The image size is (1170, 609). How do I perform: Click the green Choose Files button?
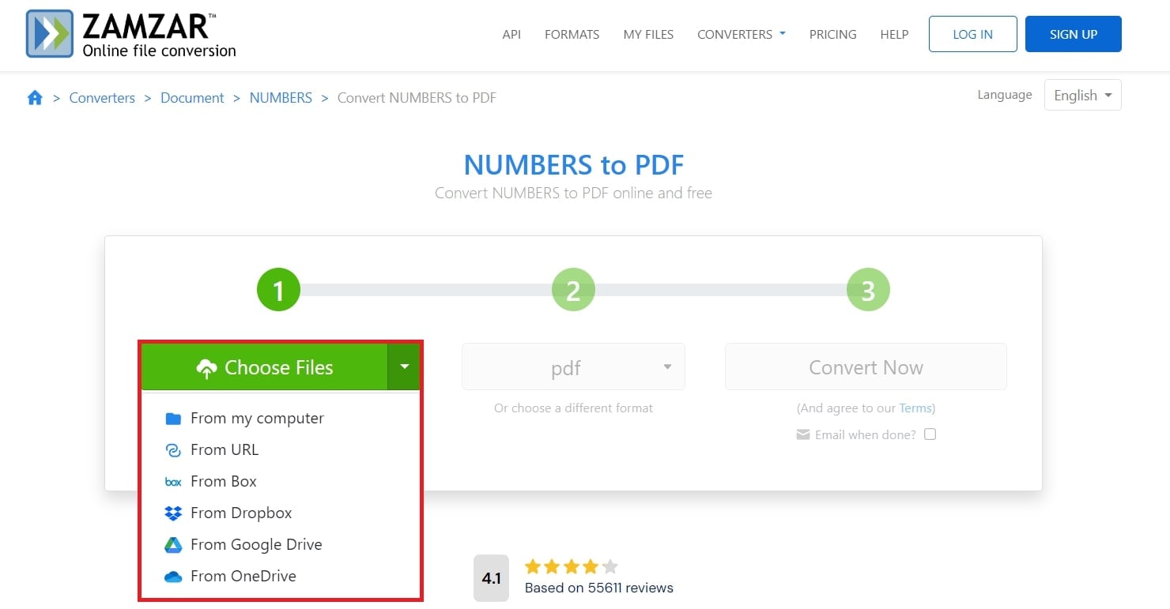pyautogui.click(x=265, y=367)
